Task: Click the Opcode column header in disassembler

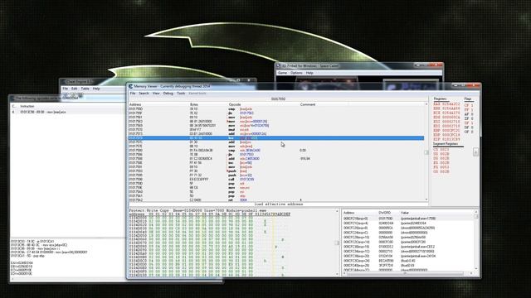Action: (x=234, y=105)
